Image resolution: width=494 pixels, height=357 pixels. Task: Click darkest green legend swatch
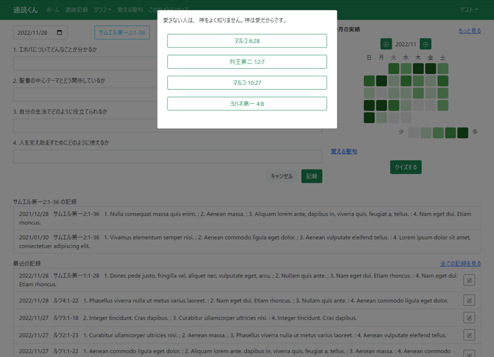[x=463, y=133]
